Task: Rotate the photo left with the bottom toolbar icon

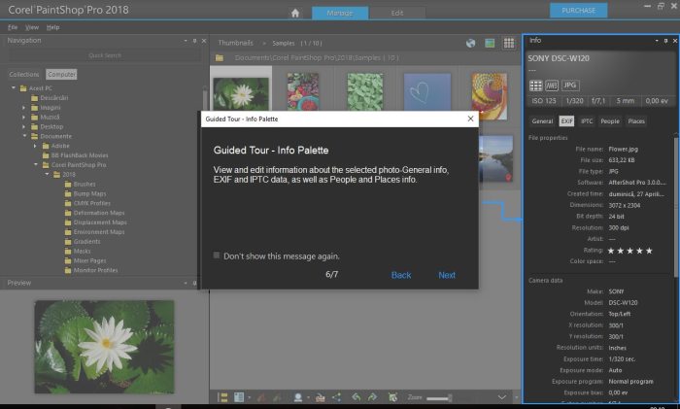Action: tap(357, 397)
